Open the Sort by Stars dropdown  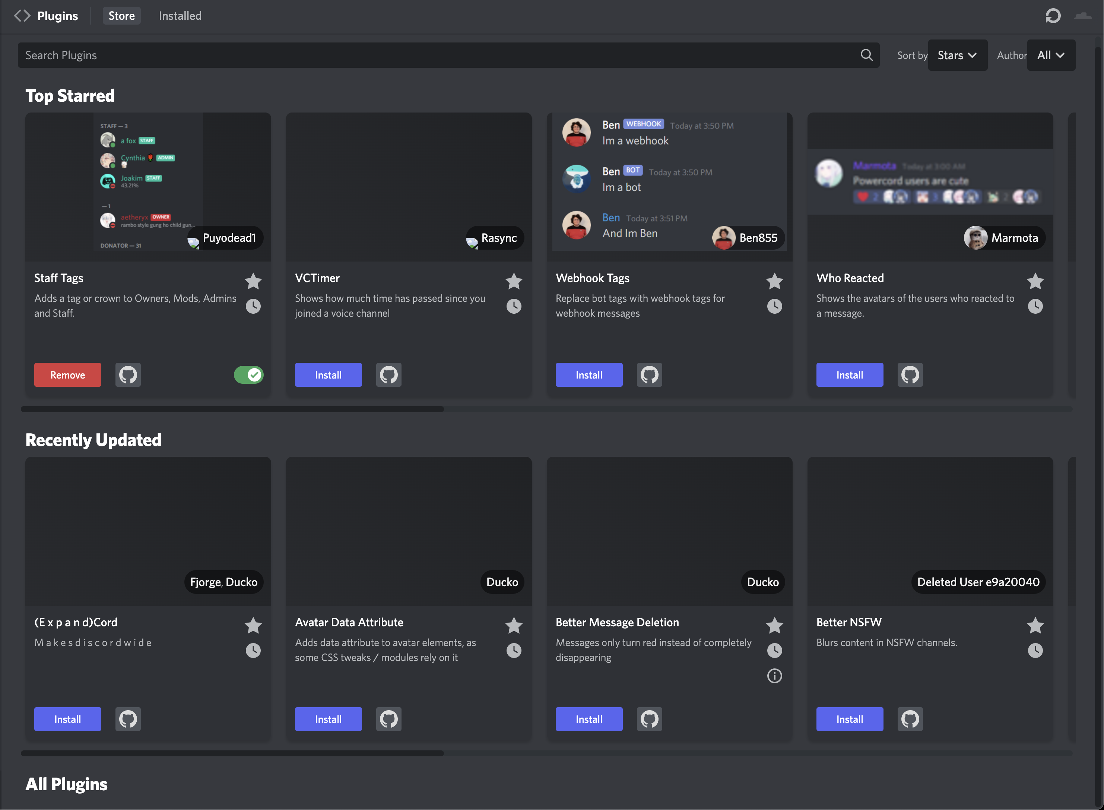[x=957, y=55]
